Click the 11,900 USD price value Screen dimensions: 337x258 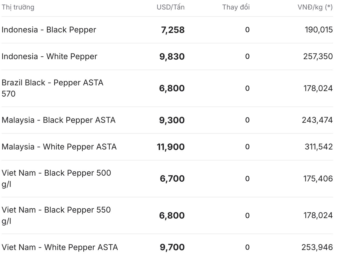click(x=171, y=147)
